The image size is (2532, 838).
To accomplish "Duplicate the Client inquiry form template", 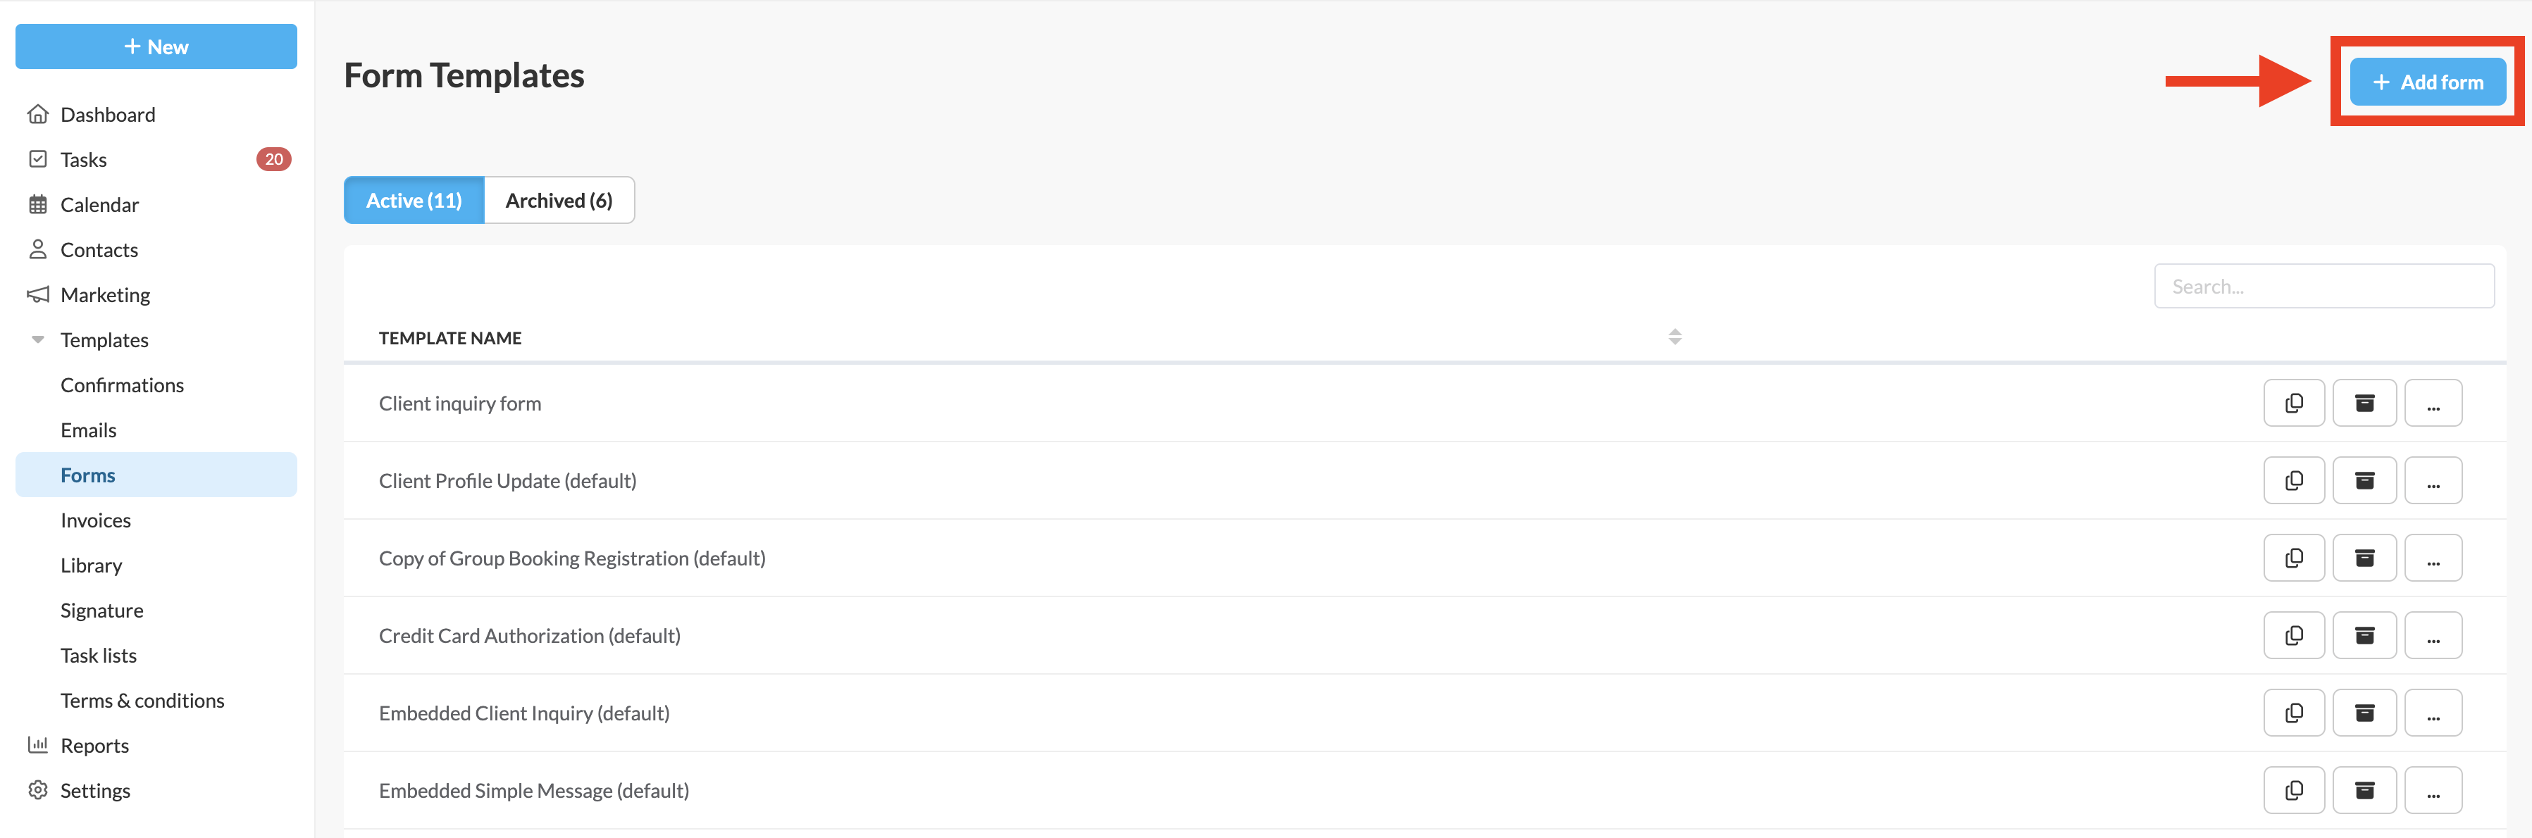I will tap(2293, 403).
